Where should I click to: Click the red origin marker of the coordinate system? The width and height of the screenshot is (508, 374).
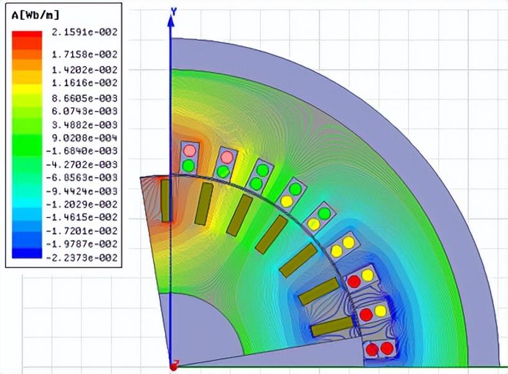click(x=174, y=367)
